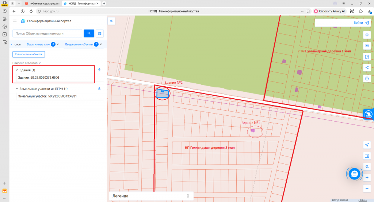Open browser history clock in sidebar

pos(4,11)
